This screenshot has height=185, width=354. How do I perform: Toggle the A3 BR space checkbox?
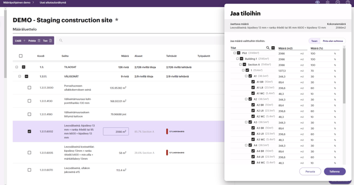(x=253, y=128)
